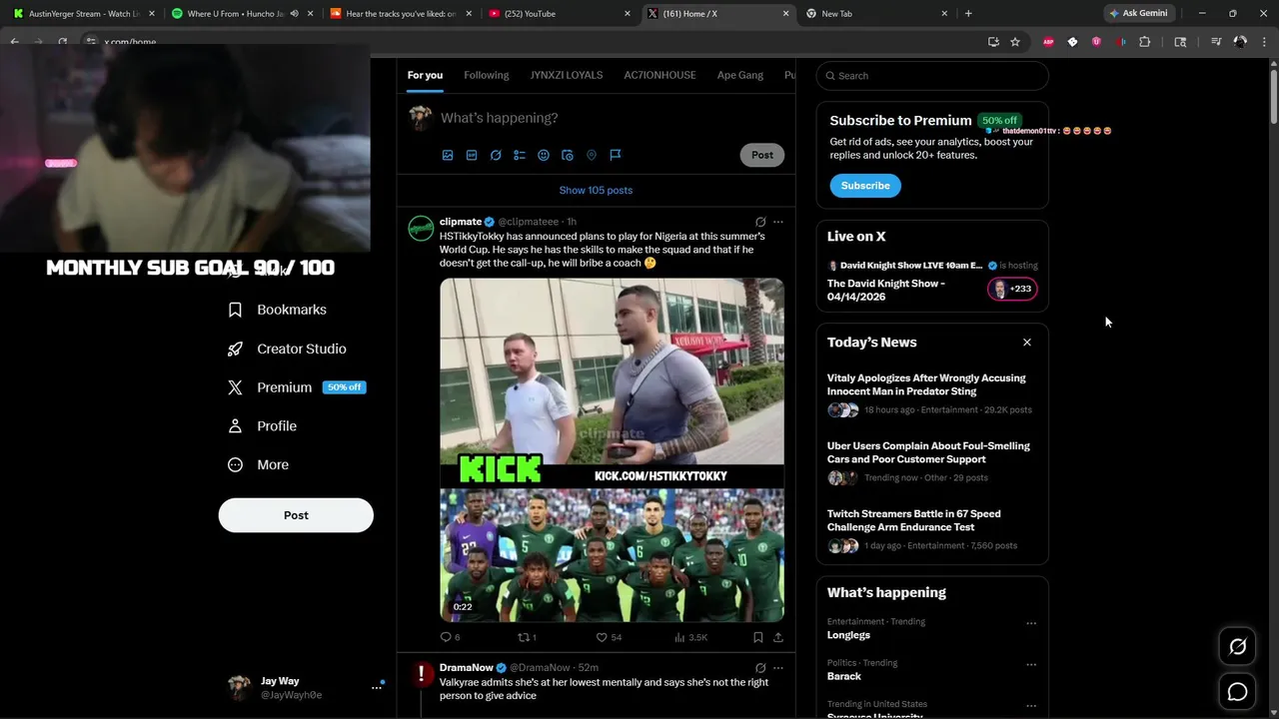Click the flag icon in composer
The width and height of the screenshot is (1279, 719).
click(x=616, y=155)
